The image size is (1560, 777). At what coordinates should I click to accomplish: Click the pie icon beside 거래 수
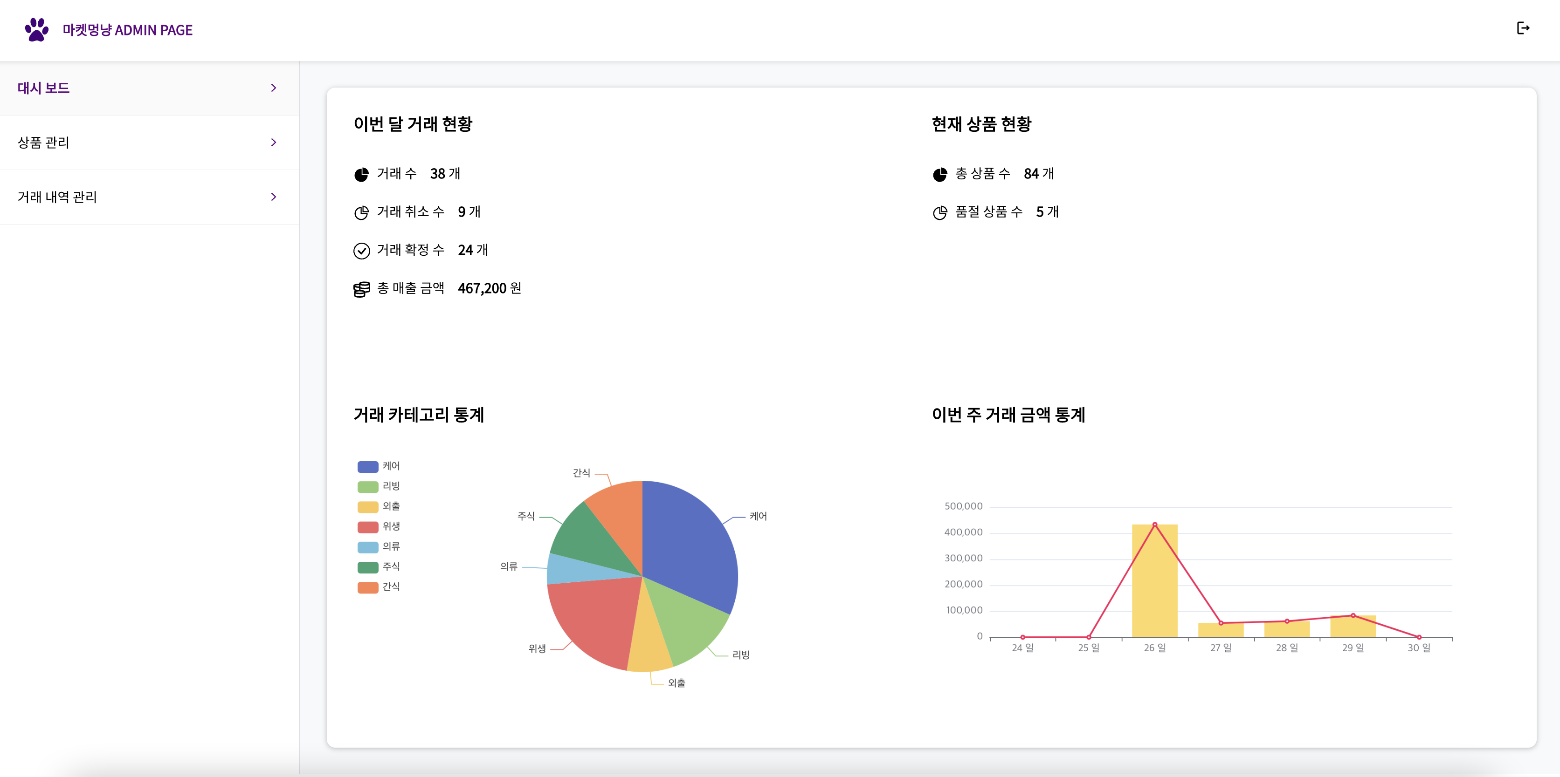click(x=361, y=175)
